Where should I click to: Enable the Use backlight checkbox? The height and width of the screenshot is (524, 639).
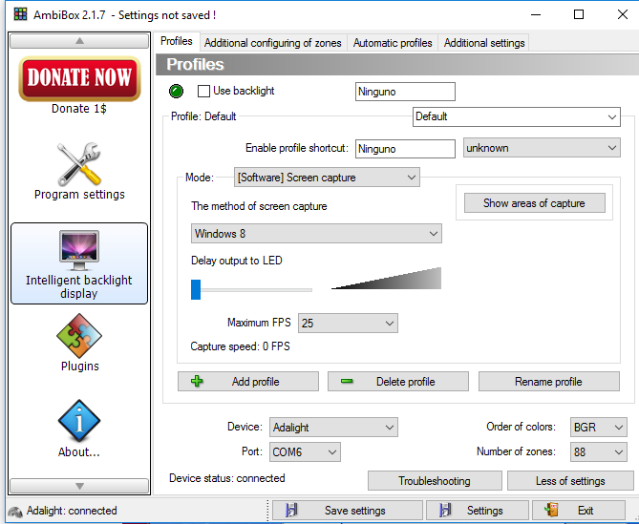(x=203, y=92)
